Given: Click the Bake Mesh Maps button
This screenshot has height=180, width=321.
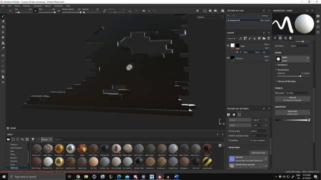Looking at the screenshot, I should (258, 153).
